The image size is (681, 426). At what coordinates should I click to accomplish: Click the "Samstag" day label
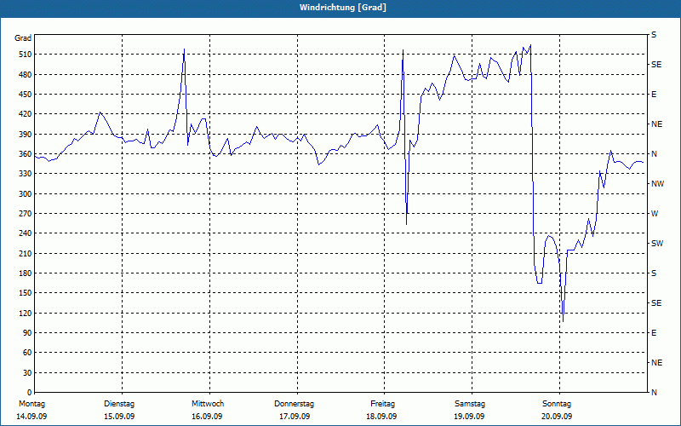[470, 404]
